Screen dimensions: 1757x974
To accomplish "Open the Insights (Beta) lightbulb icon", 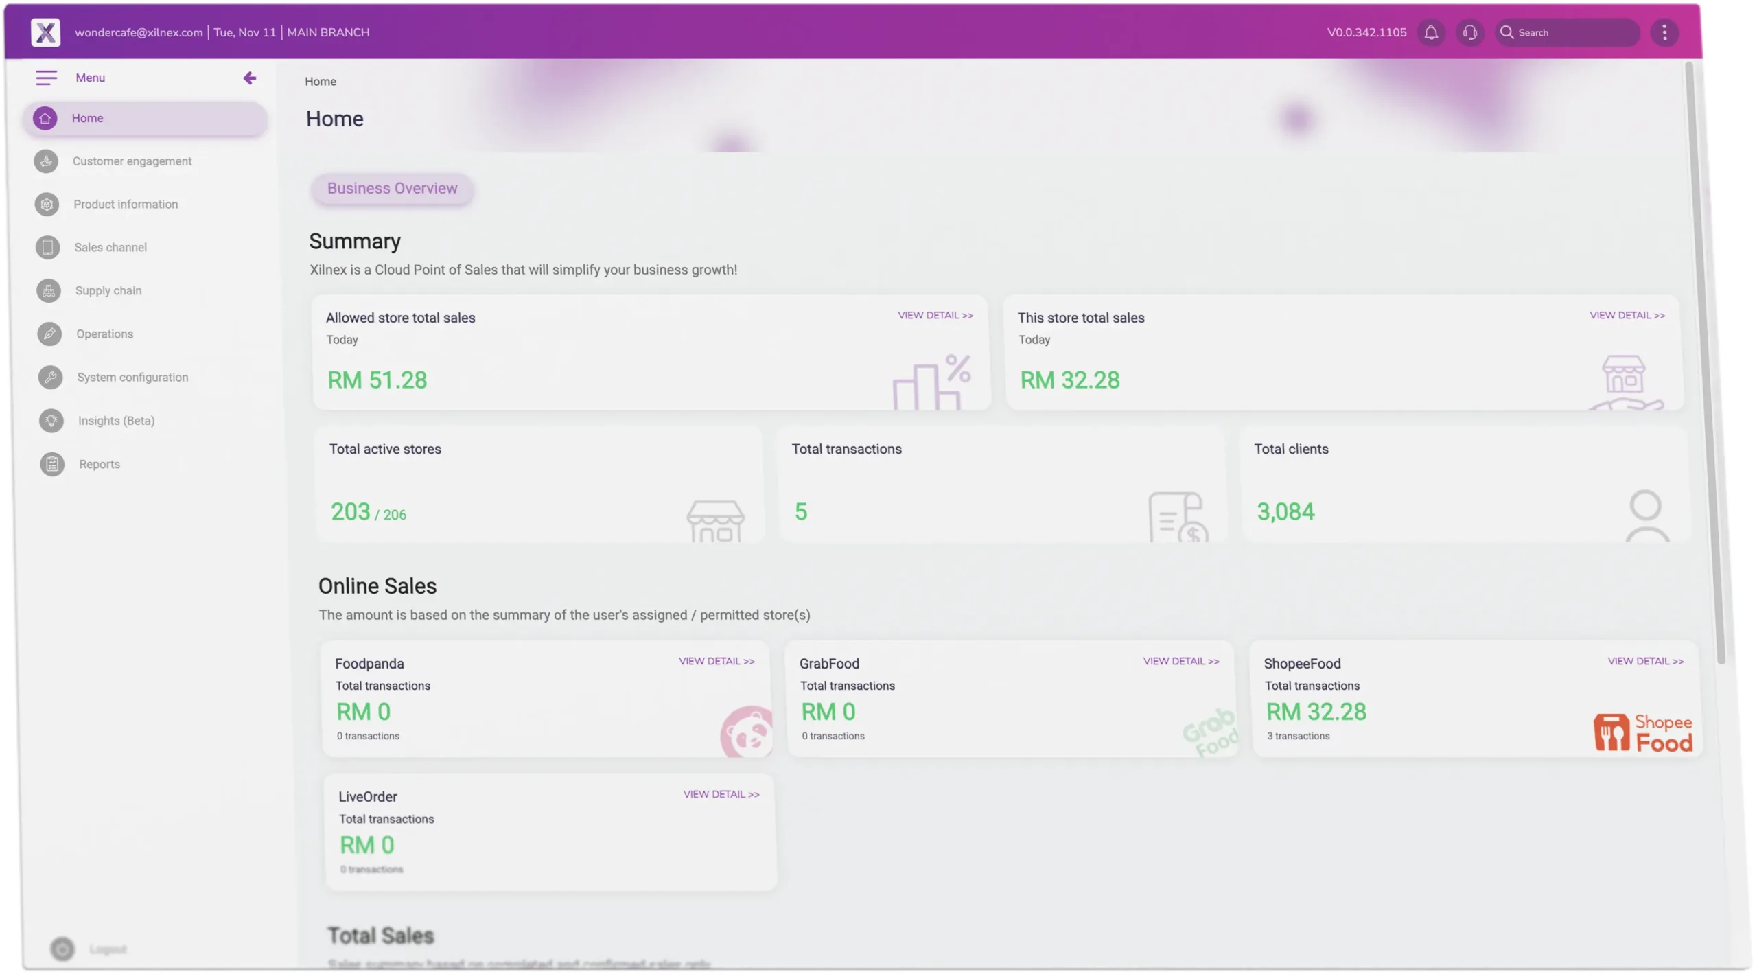I will click(51, 421).
